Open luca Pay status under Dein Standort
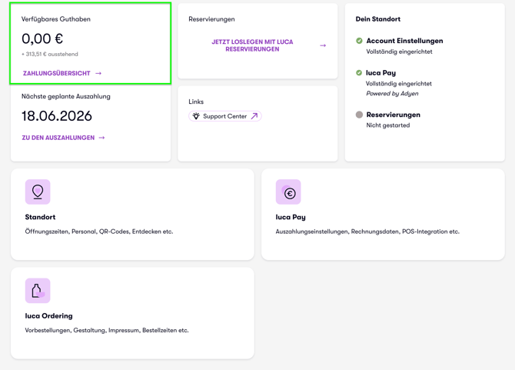The height and width of the screenshot is (370, 515). click(380, 72)
